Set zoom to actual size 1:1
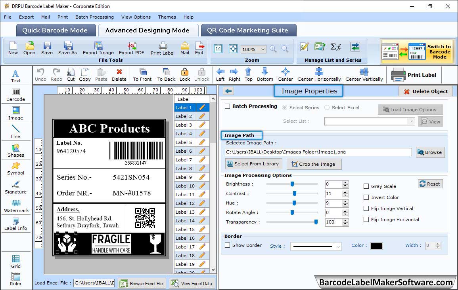Viewport: 458px width, 290px height. (218, 49)
